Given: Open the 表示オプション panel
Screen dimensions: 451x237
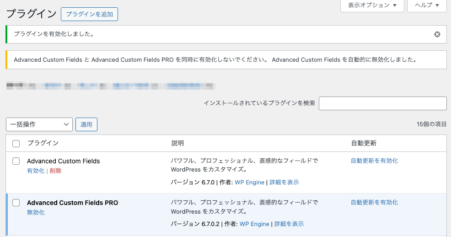Looking at the screenshot, I should [372, 5].
